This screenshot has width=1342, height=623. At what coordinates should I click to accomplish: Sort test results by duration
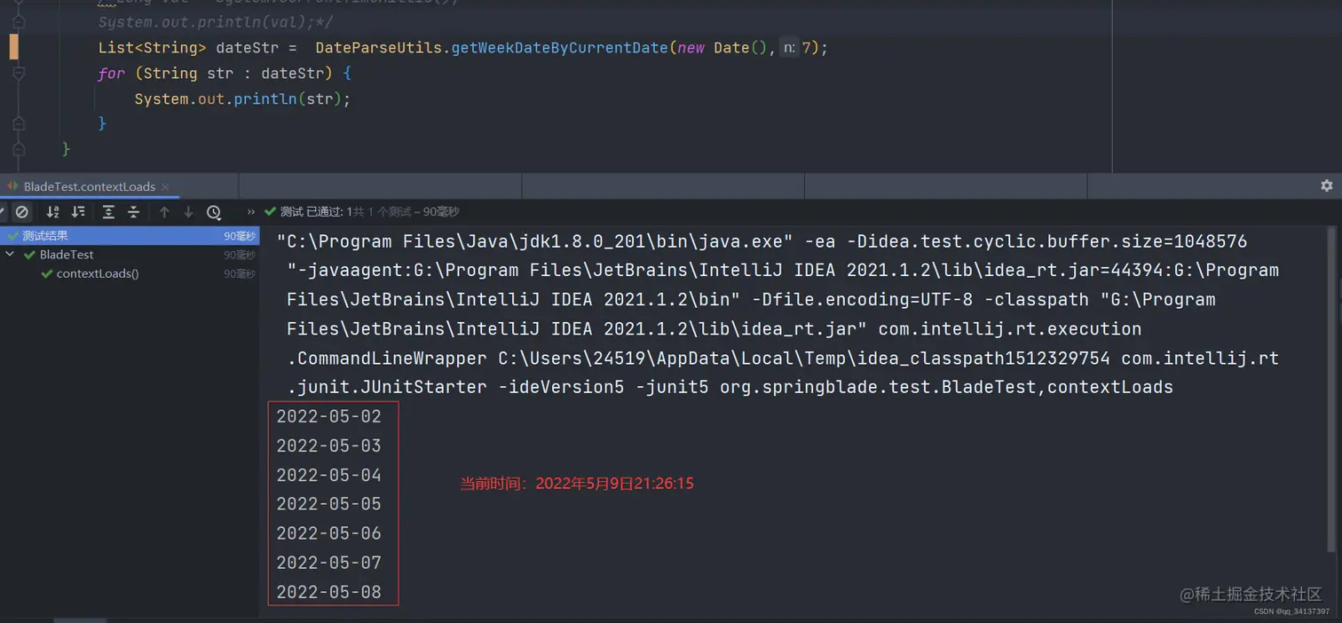point(78,212)
